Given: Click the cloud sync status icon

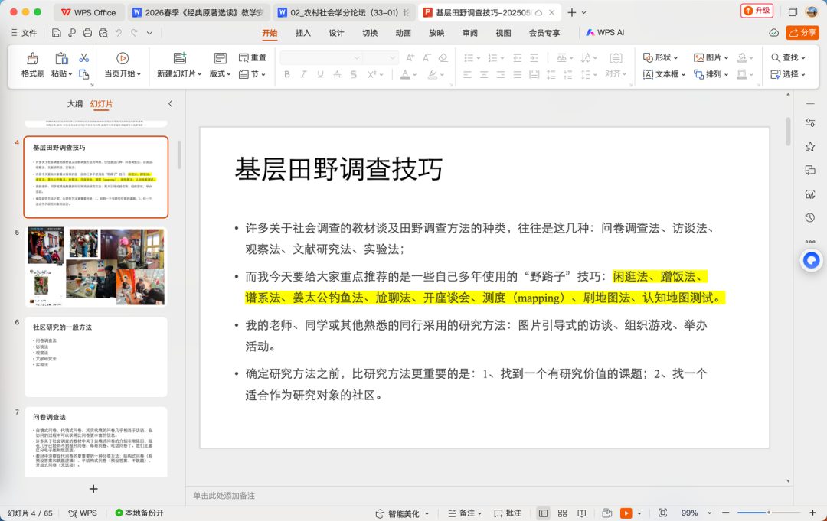Looking at the screenshot, I should [773, 33].
